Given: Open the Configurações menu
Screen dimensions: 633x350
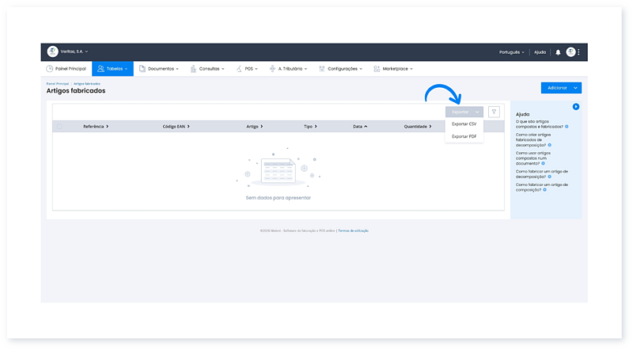Looking at the screenshot, I should coord(340,69).
